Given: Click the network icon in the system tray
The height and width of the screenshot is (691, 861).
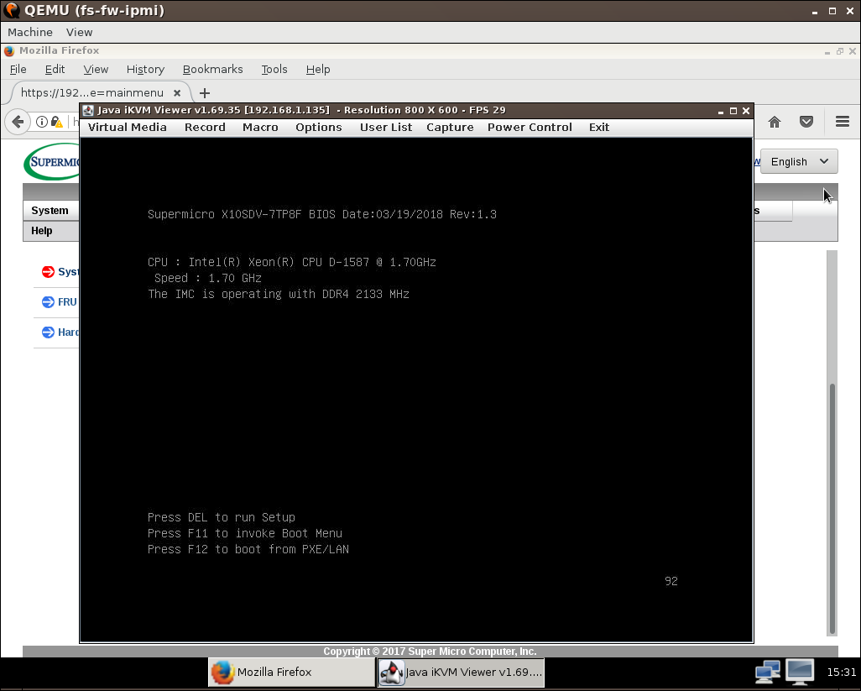Looking at the screenshot, I should pyautogui.click(x=767, y=672).
